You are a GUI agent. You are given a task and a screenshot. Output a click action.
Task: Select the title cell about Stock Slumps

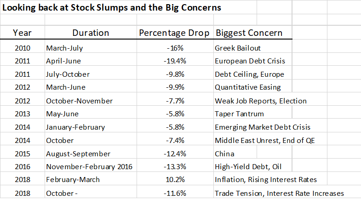point(113,8)
